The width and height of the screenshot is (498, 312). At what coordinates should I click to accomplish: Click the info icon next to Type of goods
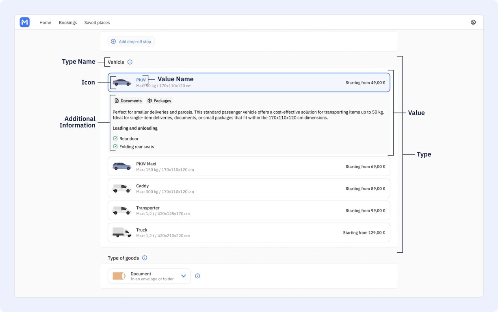click(145, 258)
